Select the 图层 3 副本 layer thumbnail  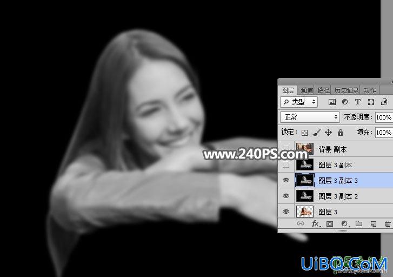[x=305, y=165]
